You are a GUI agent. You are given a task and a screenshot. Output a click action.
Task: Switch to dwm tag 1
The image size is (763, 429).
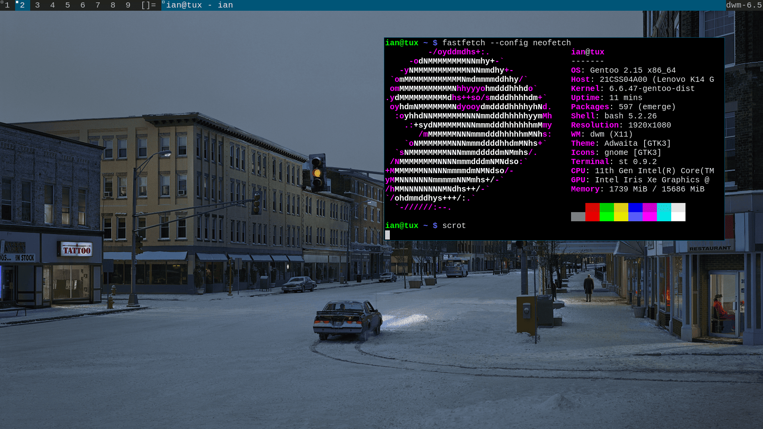[x=7, y=5]
